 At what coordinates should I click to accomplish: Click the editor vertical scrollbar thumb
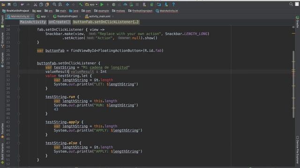tap(293, 84)
